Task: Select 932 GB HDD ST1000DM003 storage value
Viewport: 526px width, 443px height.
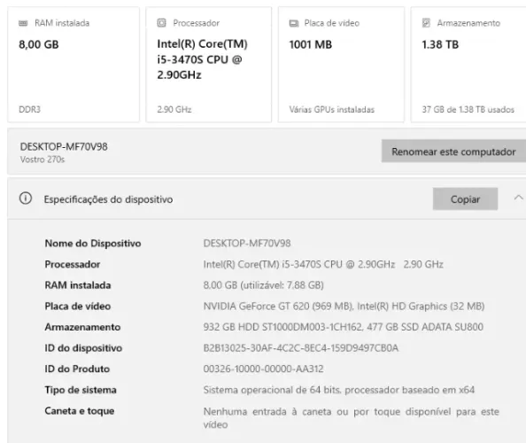Action: pyautogui.click(x=344, y=327)
